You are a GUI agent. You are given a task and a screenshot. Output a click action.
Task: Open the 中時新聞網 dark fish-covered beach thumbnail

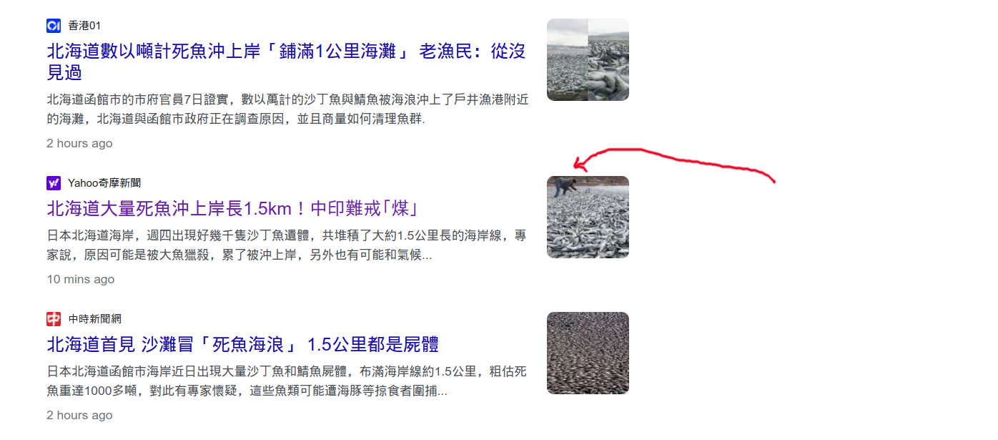(x=588, y=353)
